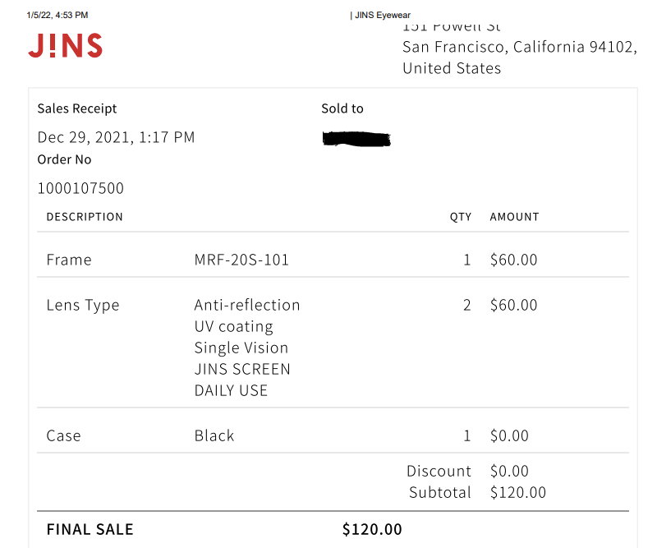
Task: Click the QTY column header
Action: point(461,217)
